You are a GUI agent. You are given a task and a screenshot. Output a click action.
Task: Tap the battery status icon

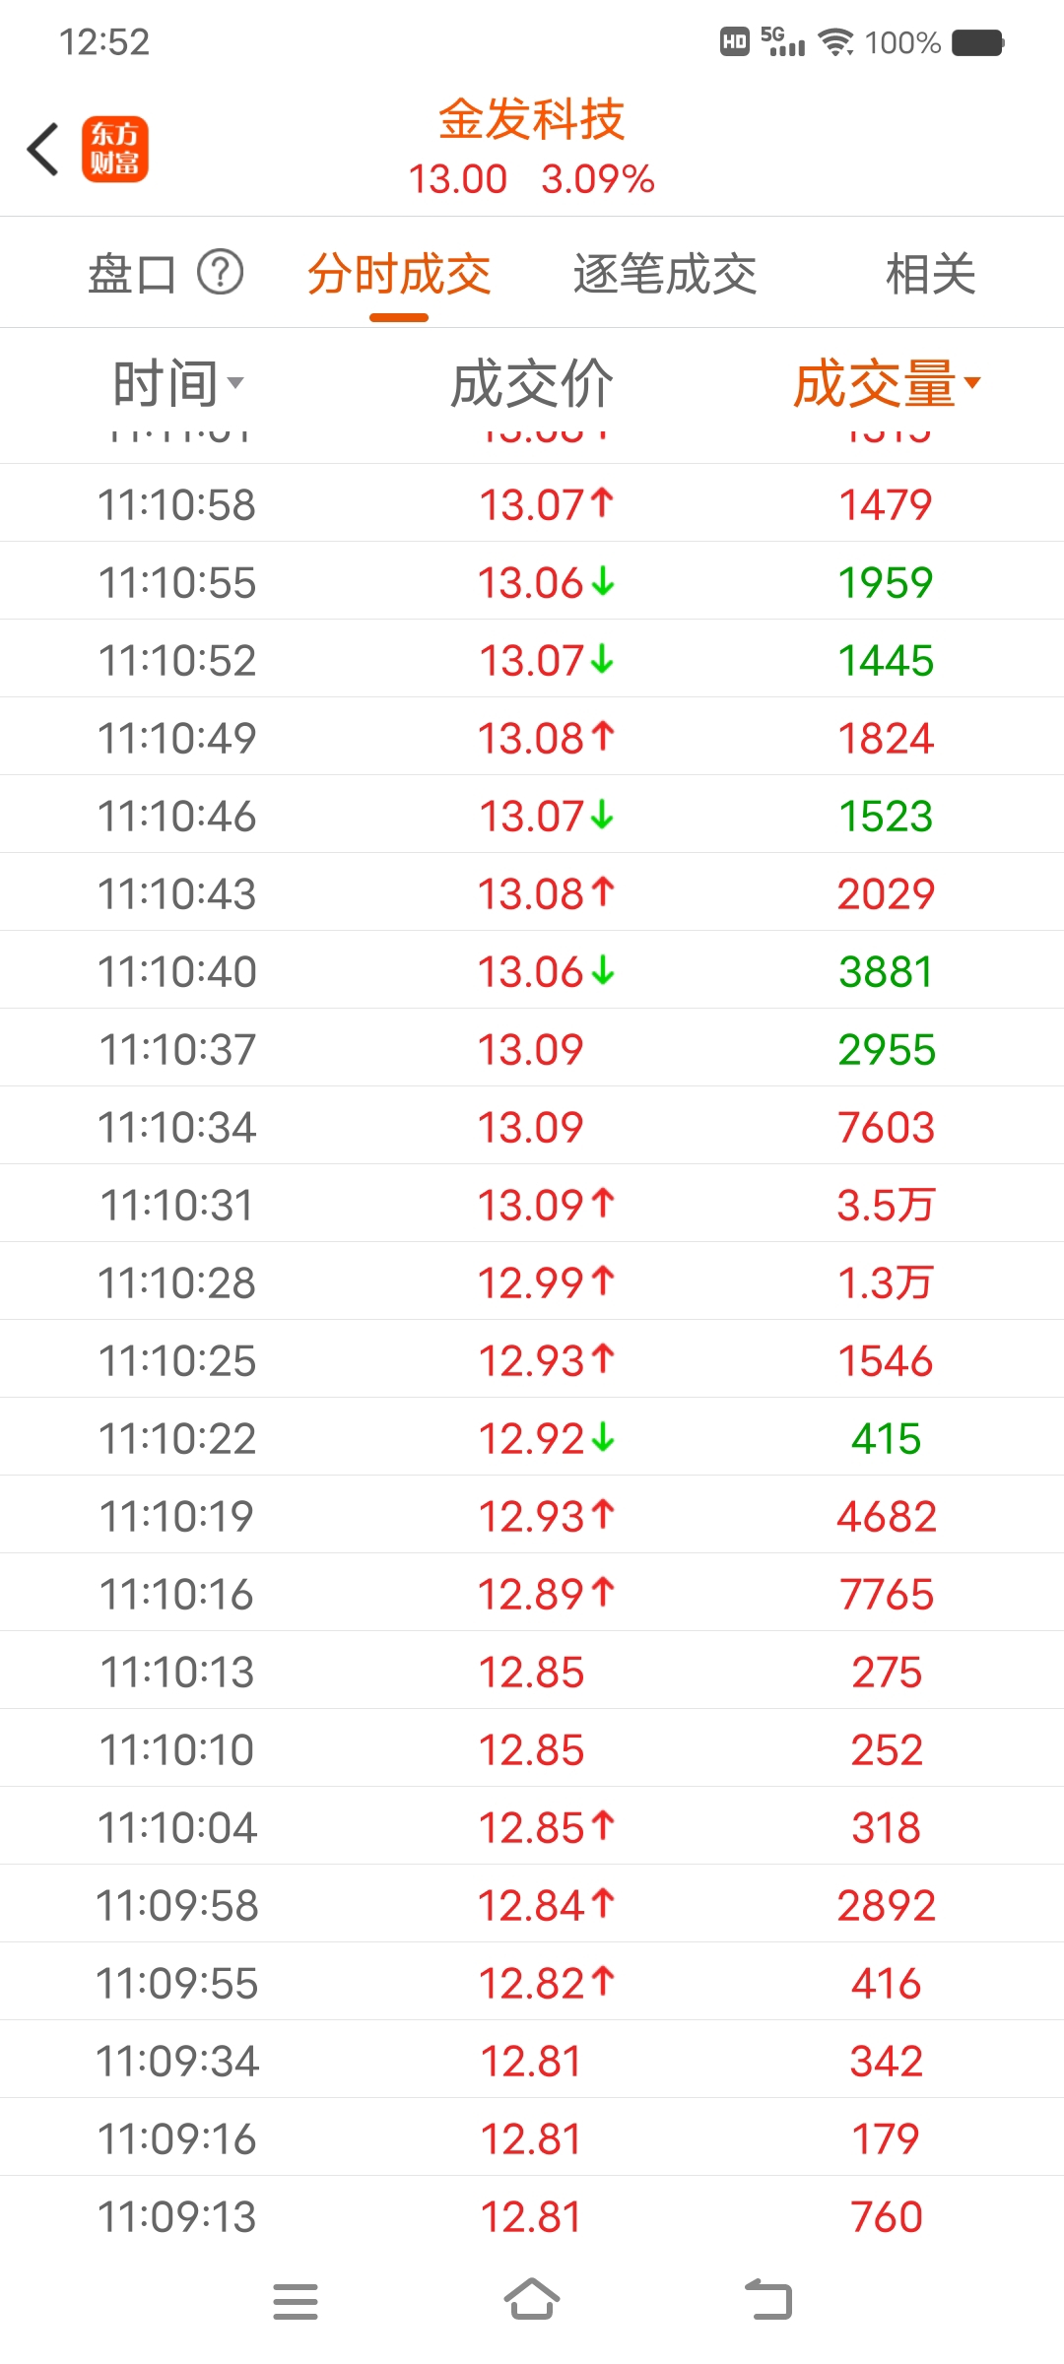[978, 42]
